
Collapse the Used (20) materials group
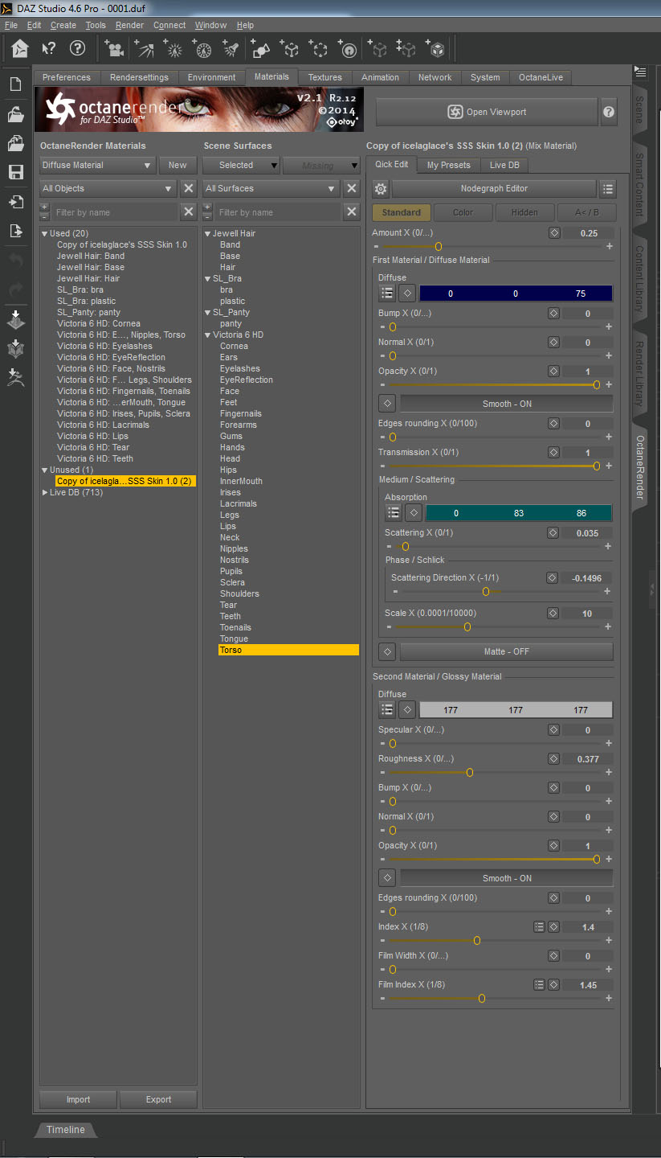45,234
